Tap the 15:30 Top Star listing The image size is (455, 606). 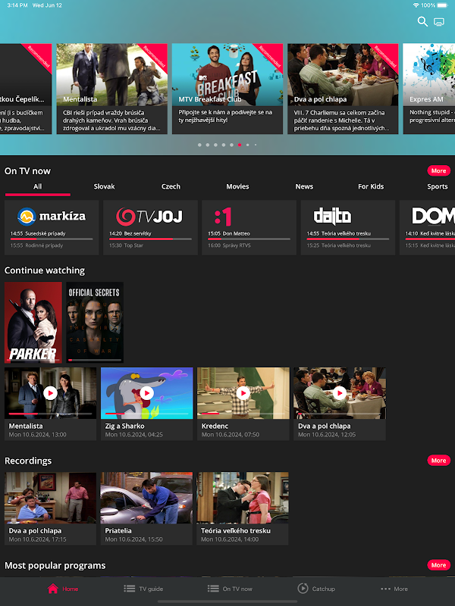coord(126,245)
